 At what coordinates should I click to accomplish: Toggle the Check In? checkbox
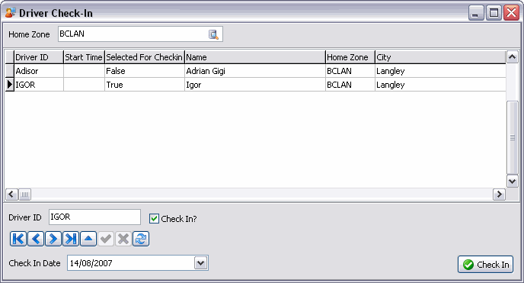[x=154, y=219]
